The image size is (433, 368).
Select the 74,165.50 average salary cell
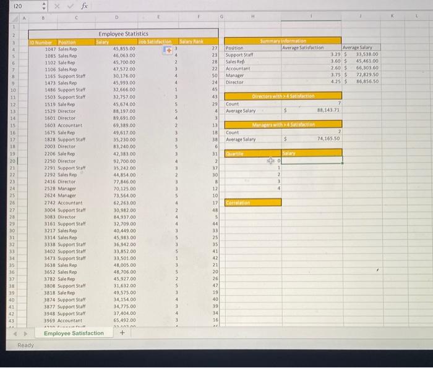click(x=312, y=138)
